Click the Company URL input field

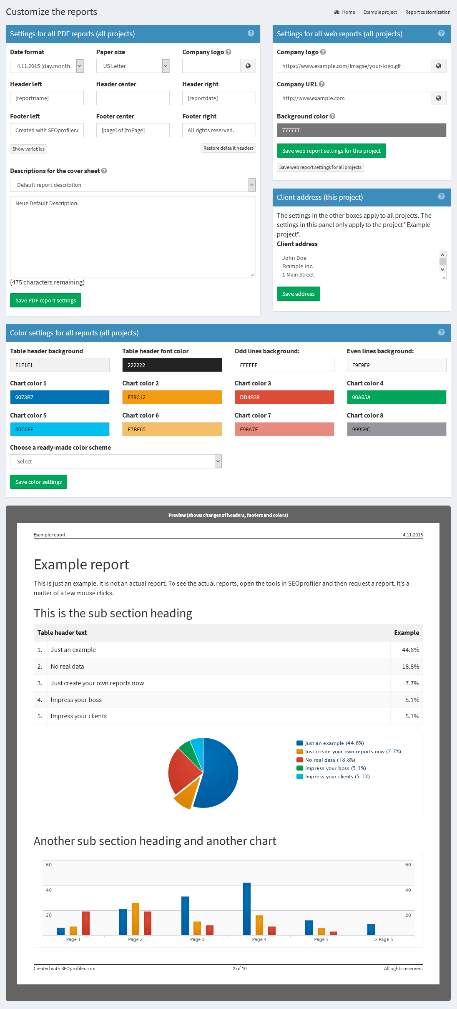pyautogui.click(x=354, y=98)
